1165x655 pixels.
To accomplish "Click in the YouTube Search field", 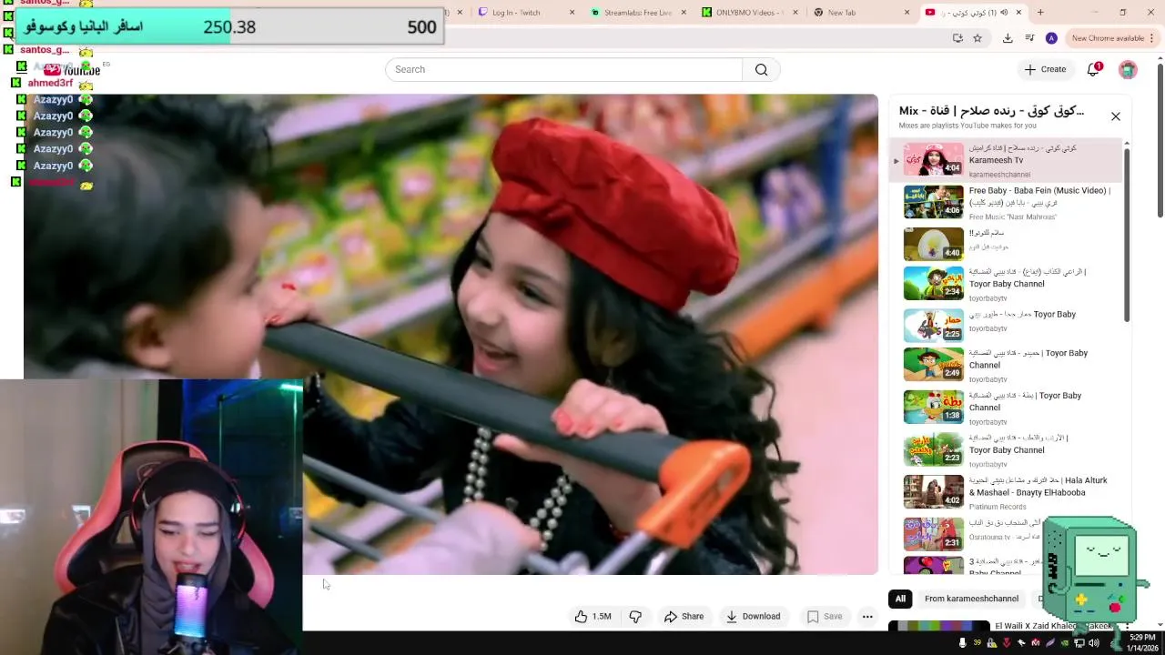I will pos(564,70).
